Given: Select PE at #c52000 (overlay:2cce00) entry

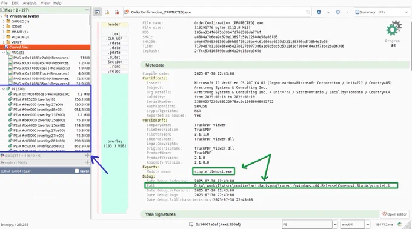Looking at the screenshot, I should pyautogui.click(x=48, y=146).
